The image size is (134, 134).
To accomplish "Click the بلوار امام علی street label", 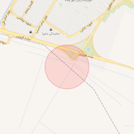I will coord(7,18).
